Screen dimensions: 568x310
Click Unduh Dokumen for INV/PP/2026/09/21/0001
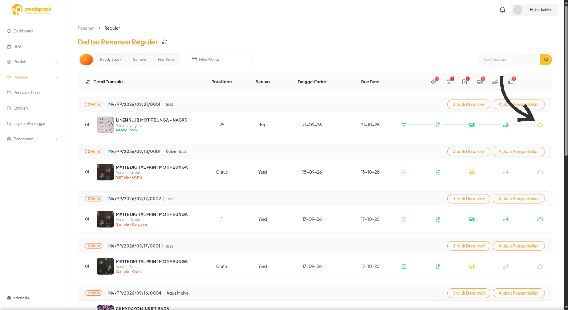click(469, 105)
